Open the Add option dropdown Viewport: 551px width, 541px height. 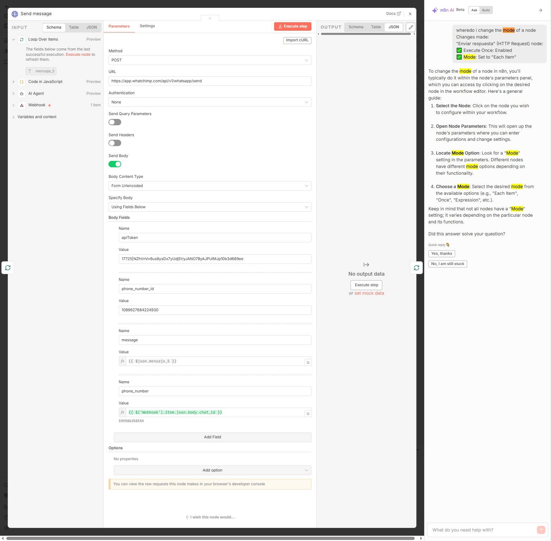tap(212, 470)
